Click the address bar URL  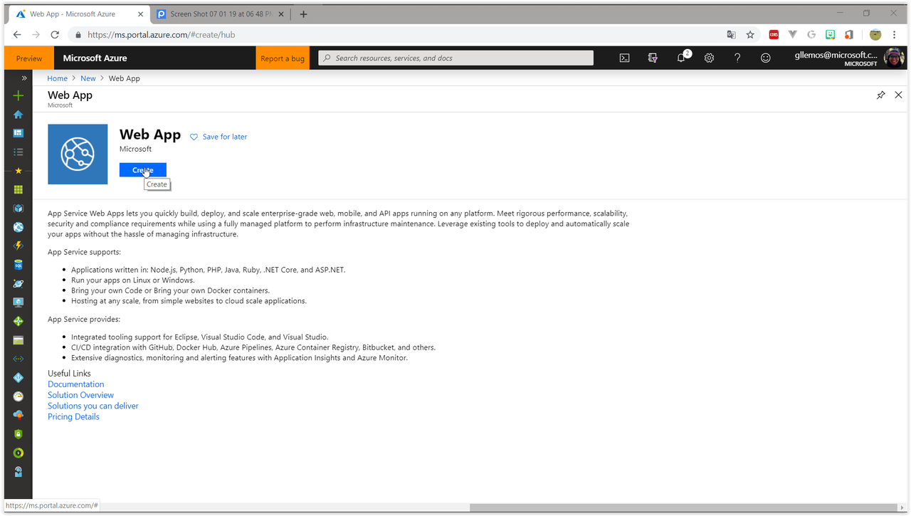162,34
